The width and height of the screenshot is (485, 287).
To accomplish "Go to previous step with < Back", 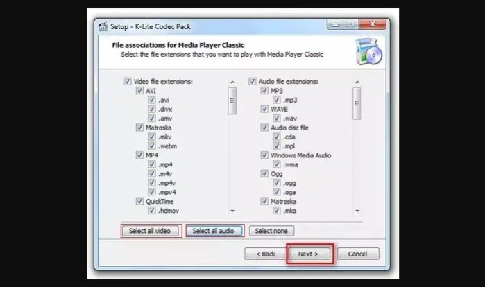I will pyautogui.click(x=265, y=254).
